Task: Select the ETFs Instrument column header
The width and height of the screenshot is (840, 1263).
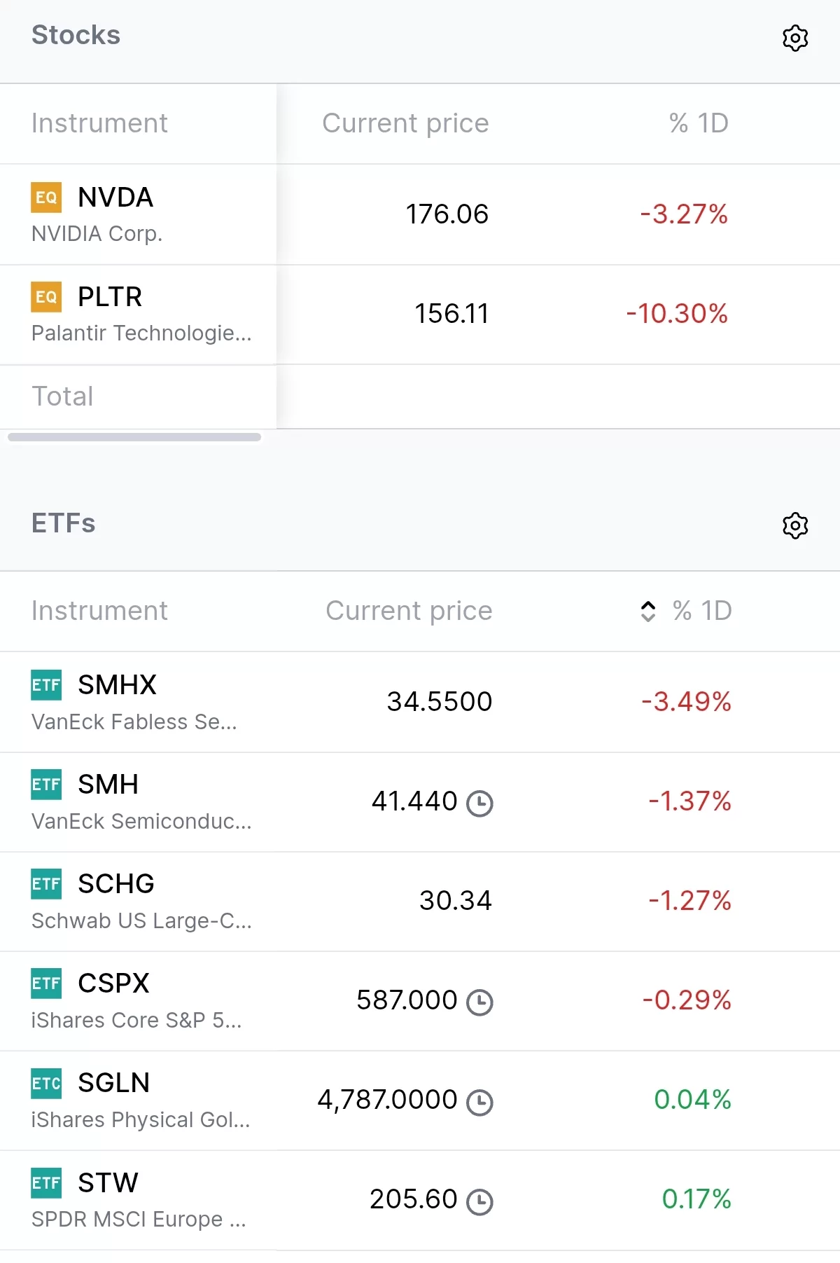Action: 99,611
